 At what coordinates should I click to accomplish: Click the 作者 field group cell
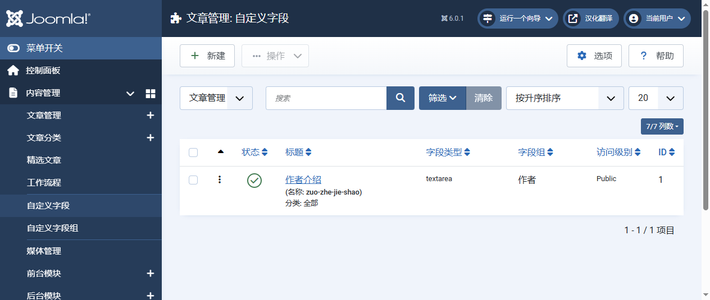tap(527, 179)
